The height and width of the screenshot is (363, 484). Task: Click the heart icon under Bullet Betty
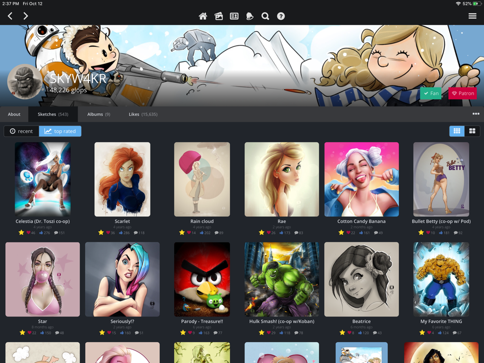tap(428, 232)
